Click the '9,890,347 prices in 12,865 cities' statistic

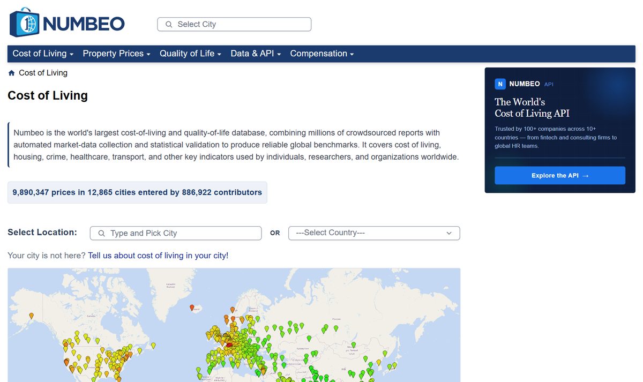click(137, 192)
